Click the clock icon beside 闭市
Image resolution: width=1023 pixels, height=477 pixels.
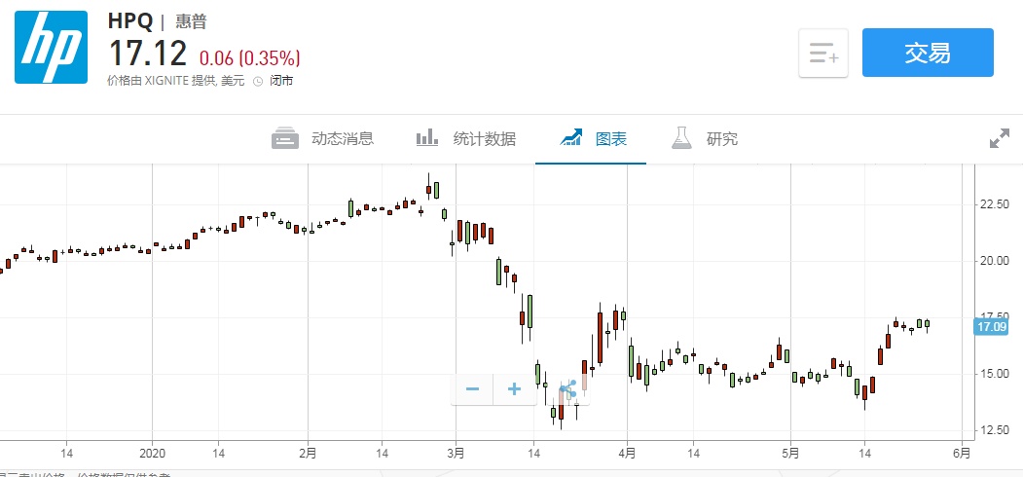click(258, 81)
